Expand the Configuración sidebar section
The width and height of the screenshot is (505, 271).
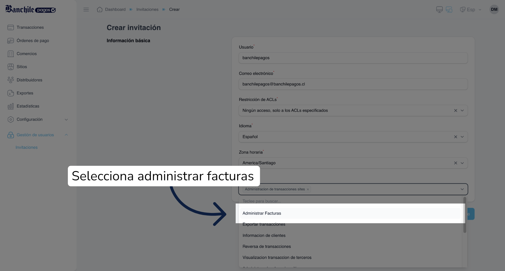(x=66, y=120)
